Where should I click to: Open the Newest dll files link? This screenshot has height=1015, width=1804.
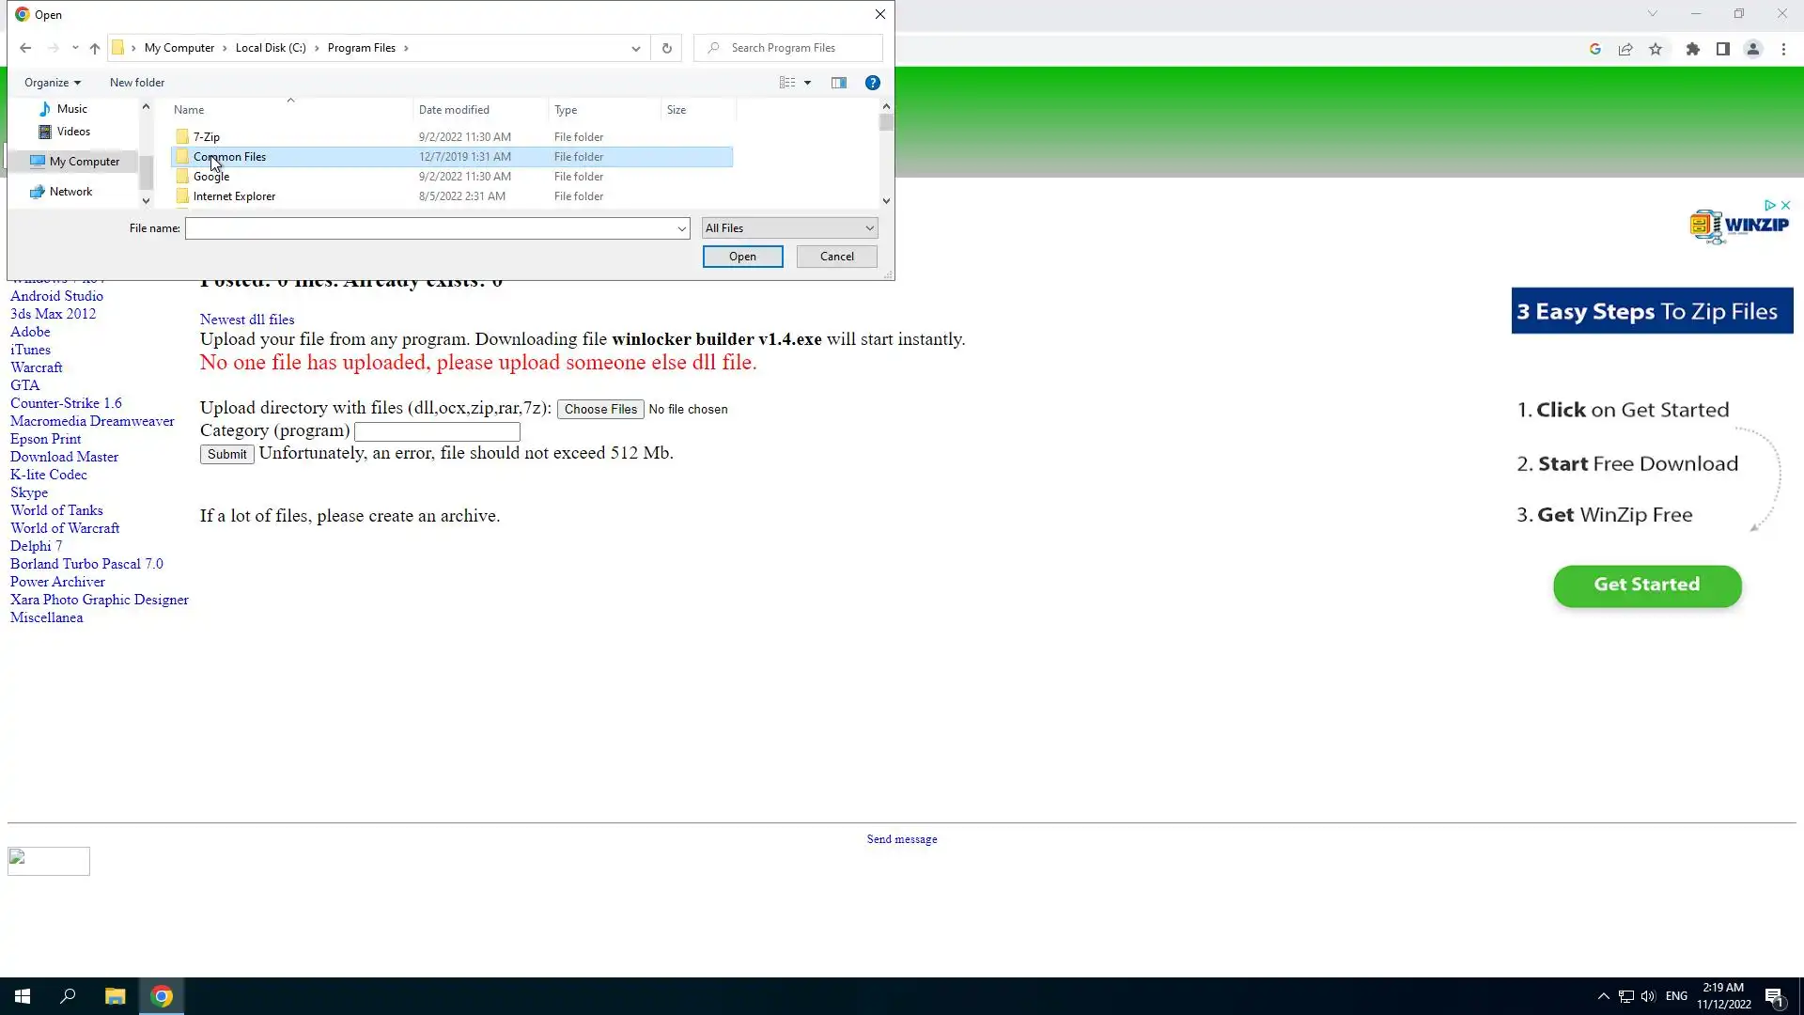[x=247, y=320]
